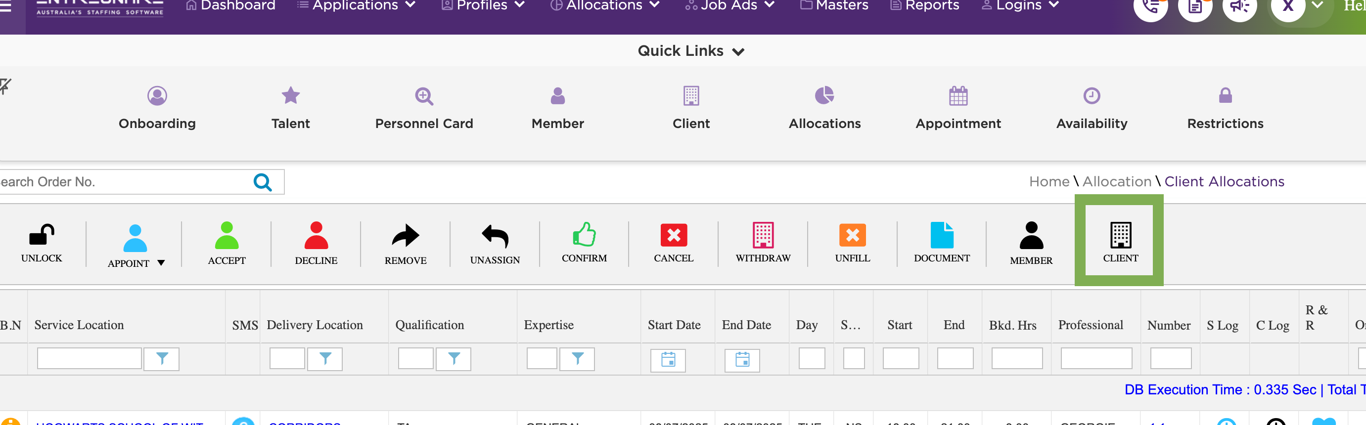The width and height of the screenshot is (1366, 425).
Task: Click the Day filter text box
Action: click(x=811, y=358)
